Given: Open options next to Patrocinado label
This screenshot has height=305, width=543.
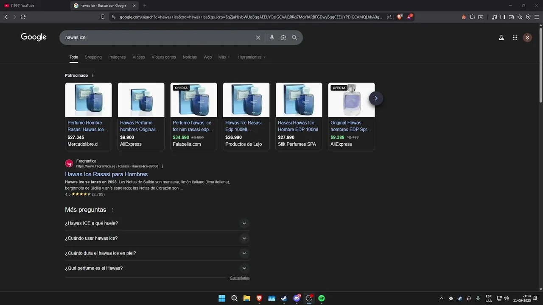Looking at the screenshot, I should [x=92, y=75].
